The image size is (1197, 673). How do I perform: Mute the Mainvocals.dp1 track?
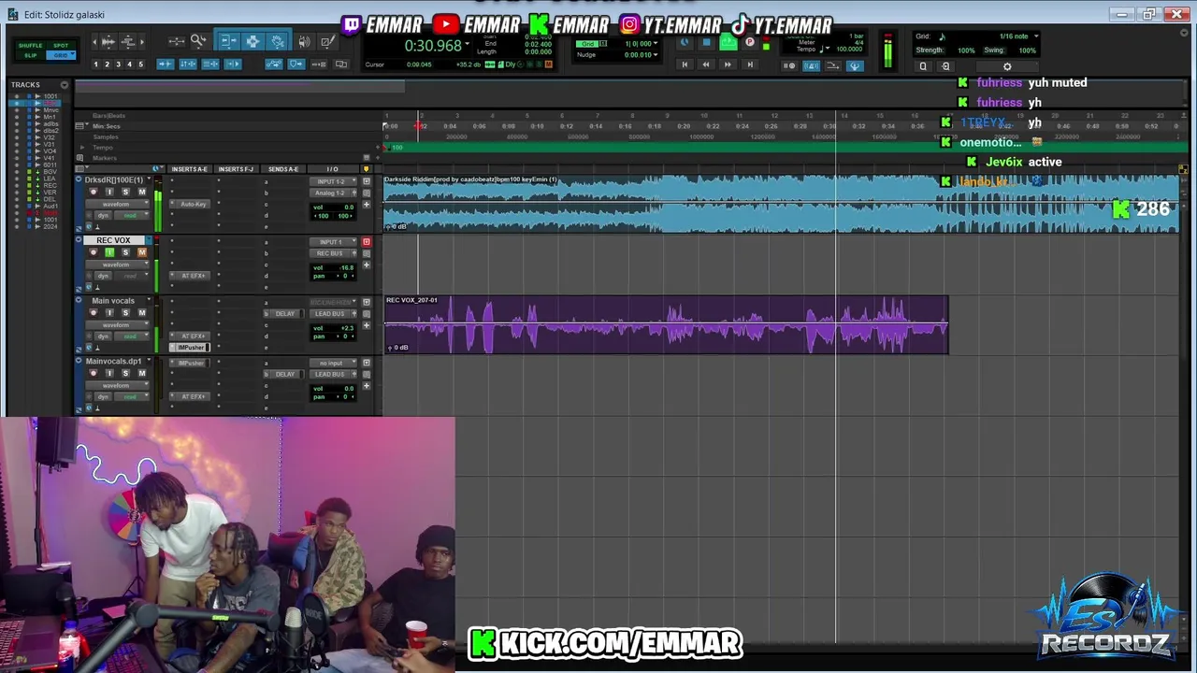pos(142,374)
